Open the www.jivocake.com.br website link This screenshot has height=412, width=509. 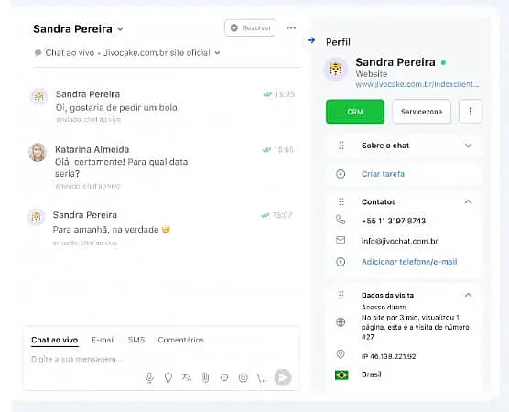point(417,84)
